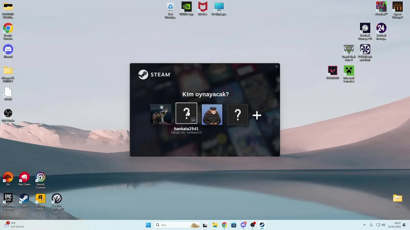This screenshot has width=410, height=230.
Task: Open the PCBS (Patch and Run) shortcut
Action: point(365,53)
